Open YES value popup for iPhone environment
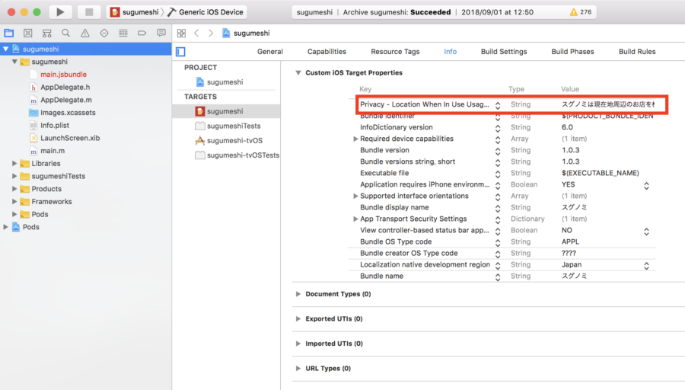Screen dimensions: 685x390 click(646, 185)
